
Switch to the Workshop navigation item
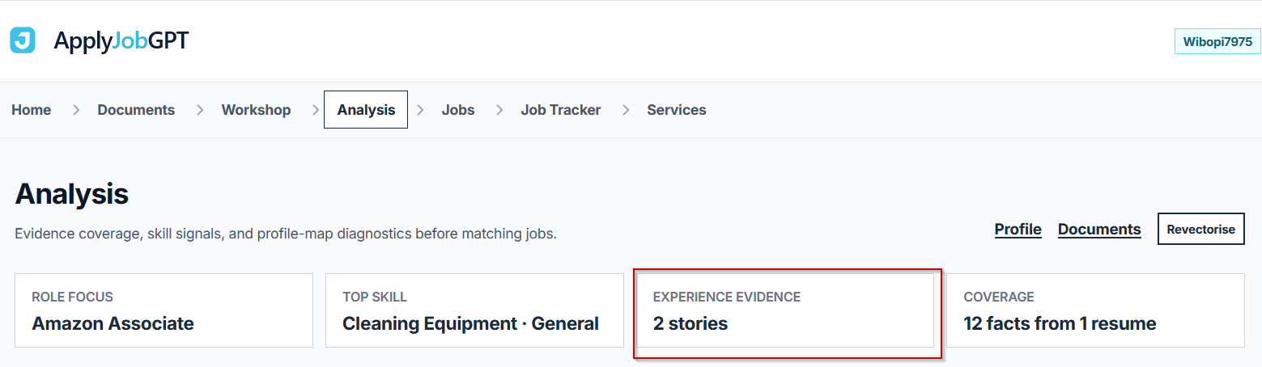[x=256, y=110]
